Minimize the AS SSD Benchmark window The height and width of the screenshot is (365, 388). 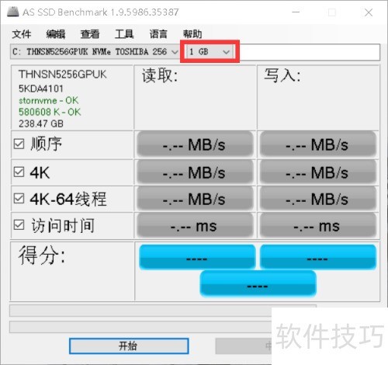[x=296, y=12]
